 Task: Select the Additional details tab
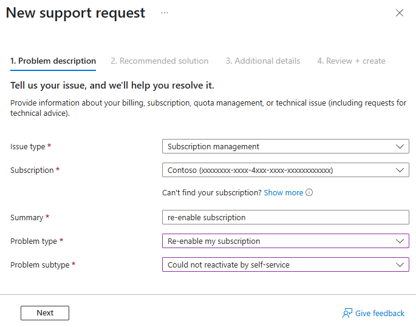[x=263, y=61]
